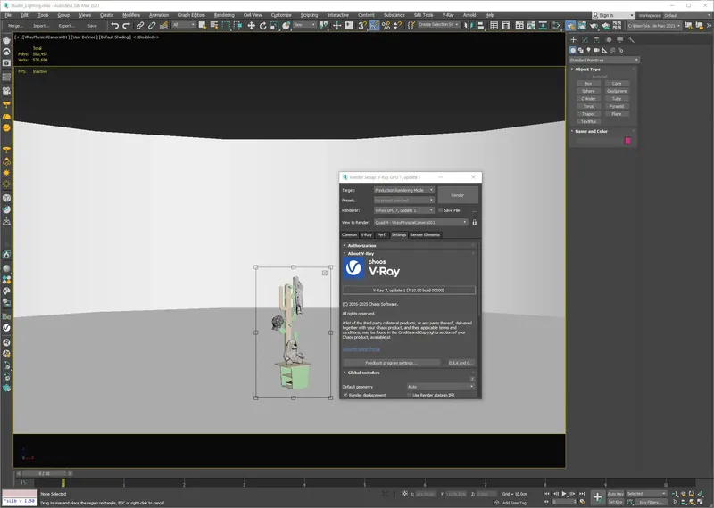
Task: Uncheck Render displacement option
Action: pos(345,395)
